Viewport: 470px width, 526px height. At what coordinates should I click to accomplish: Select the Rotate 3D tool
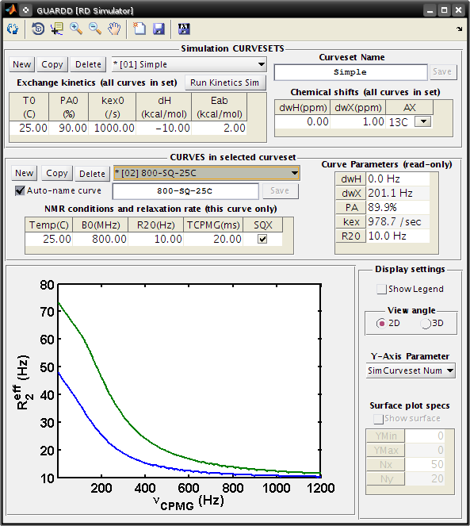tap(38, 29)
